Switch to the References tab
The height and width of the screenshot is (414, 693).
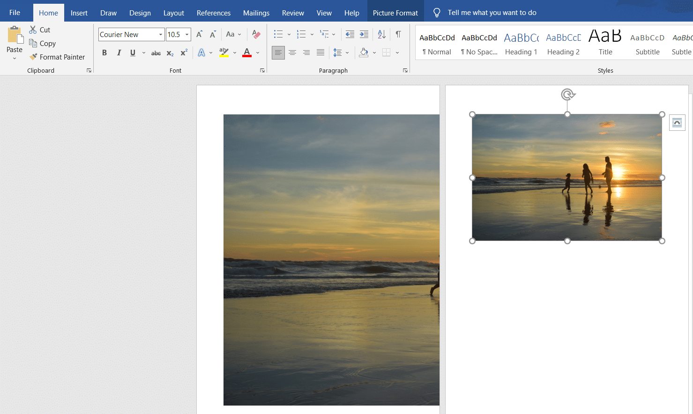pos(214,13)
